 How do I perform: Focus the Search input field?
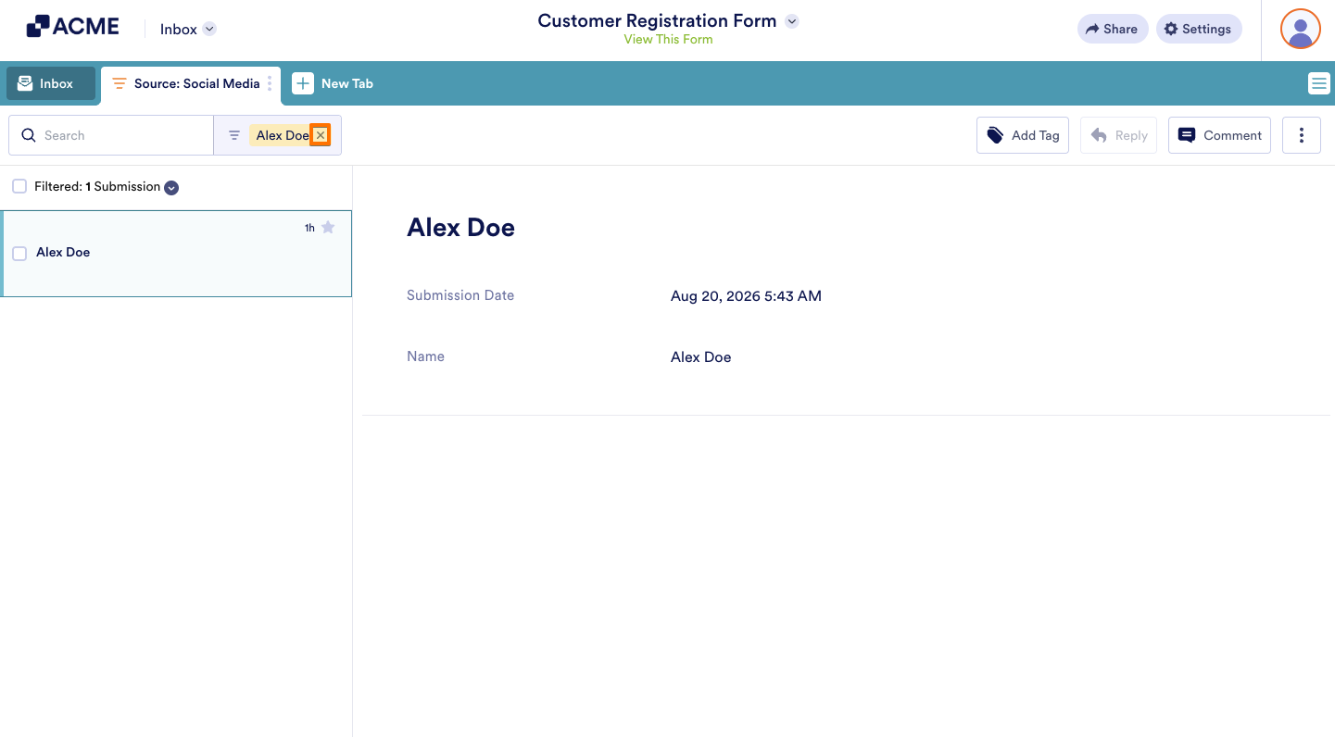[x=111, y=135]
